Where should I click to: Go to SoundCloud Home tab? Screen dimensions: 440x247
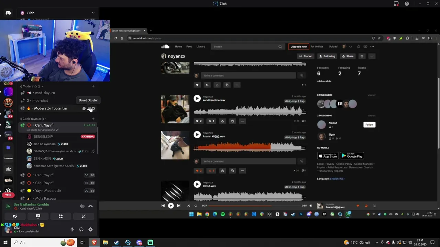(x=178, y=47)
